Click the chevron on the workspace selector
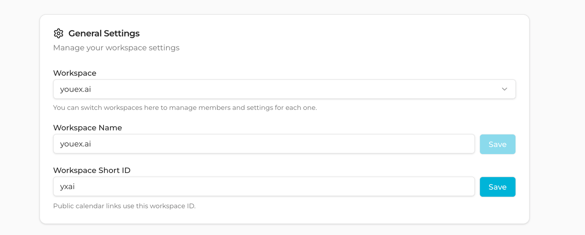585x235 pixels. pos(504,89)
